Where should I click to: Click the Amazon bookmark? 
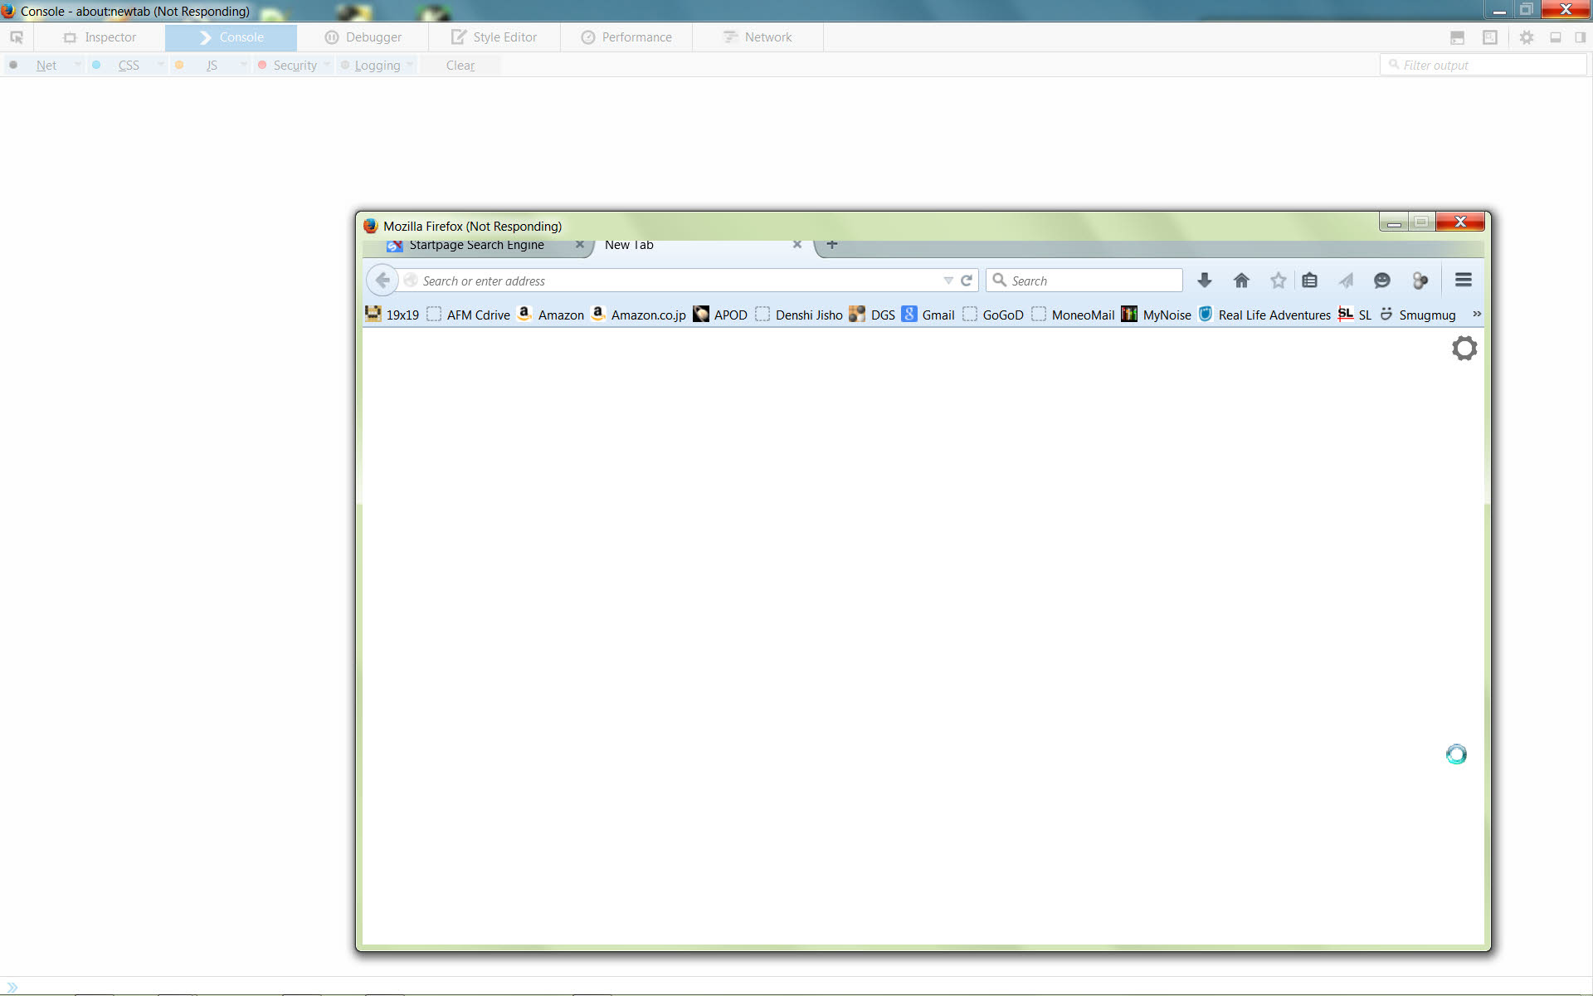(550, 315)
